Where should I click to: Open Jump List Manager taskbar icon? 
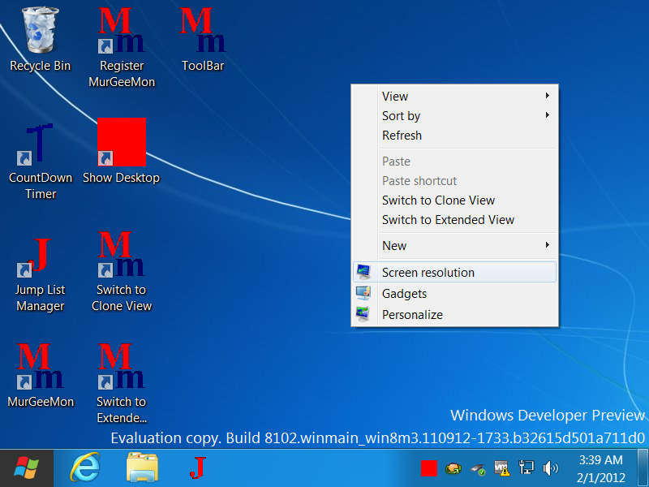click(x=198, y=468)
